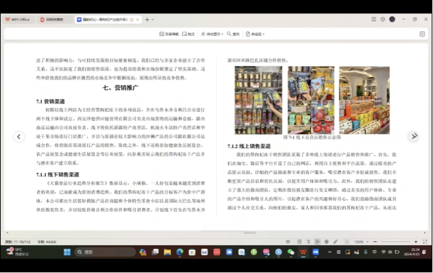Go to the next page arrow
The width and height of the screenshot is (433, 273).
click(x=413, y=136)
